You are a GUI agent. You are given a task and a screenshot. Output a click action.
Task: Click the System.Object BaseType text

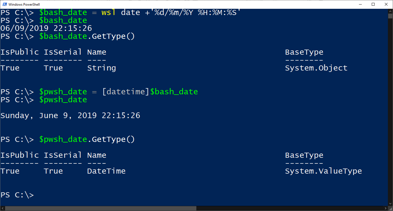point(316,68)
